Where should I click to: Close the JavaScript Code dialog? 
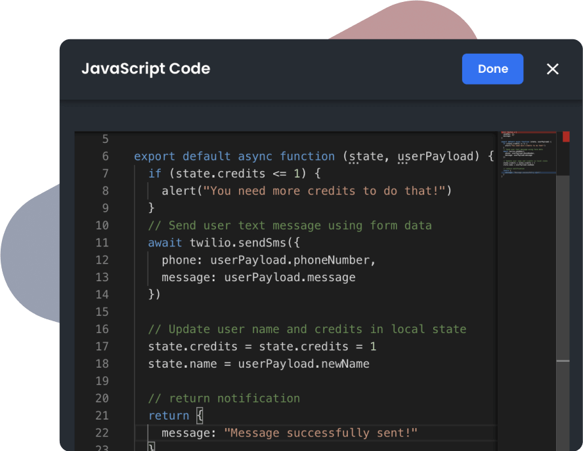point(552,69)
